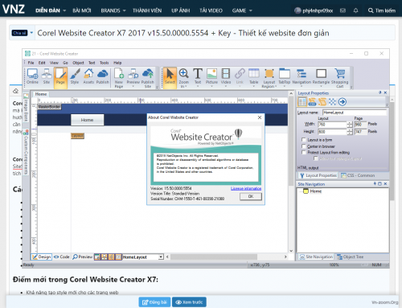Check the greyed 'Allow text editing' checkbox
This screenshot has height=308, width=402.
point(316,158)
